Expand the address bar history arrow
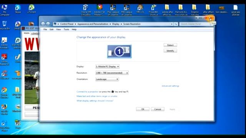 click(x=172, y=24)
